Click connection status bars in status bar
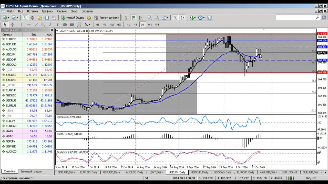 291,178
